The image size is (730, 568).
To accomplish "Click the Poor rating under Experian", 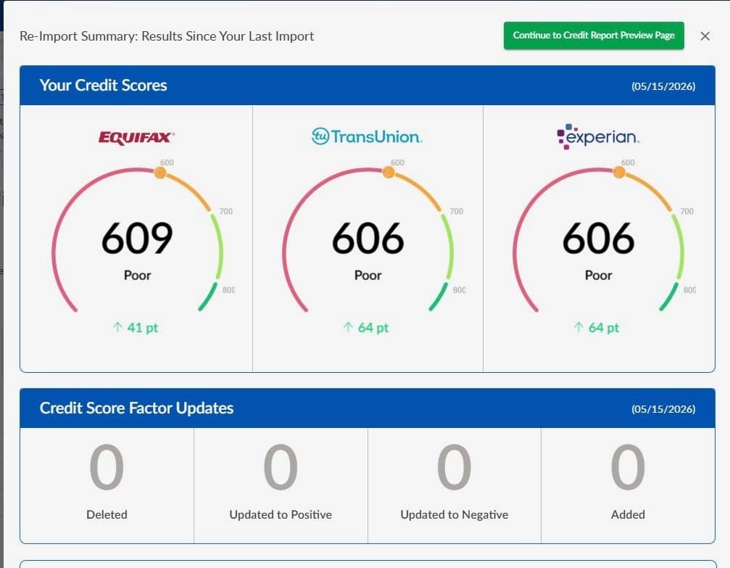I will [x=598, y=276].
